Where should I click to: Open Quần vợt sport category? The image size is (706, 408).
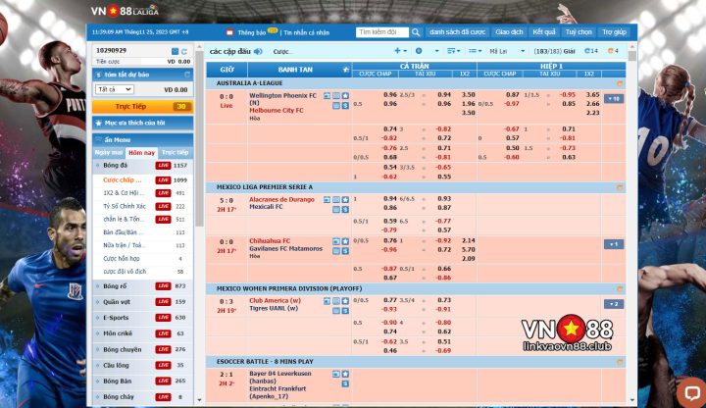(x=143, y=302)
